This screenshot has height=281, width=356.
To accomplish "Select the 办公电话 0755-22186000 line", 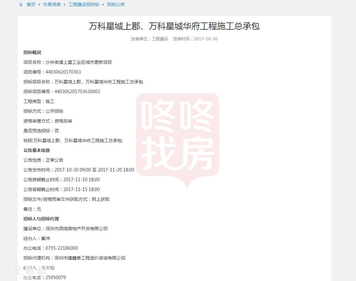I will coord(51,248).
